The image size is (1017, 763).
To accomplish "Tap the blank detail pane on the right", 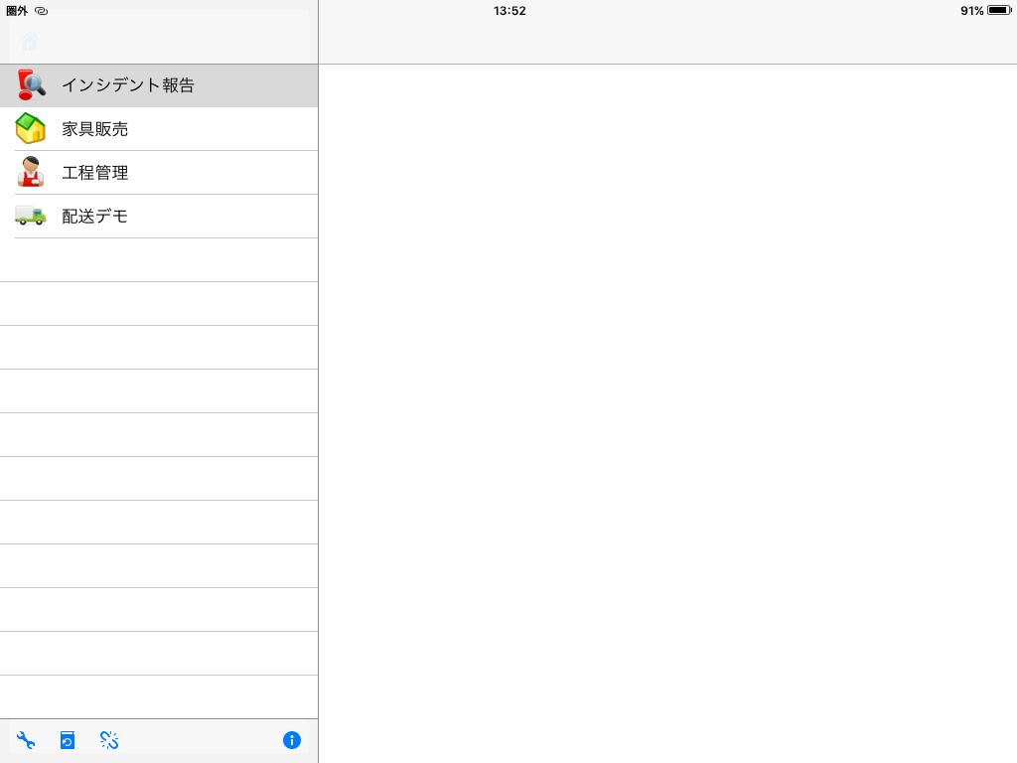I will [667, 397].
